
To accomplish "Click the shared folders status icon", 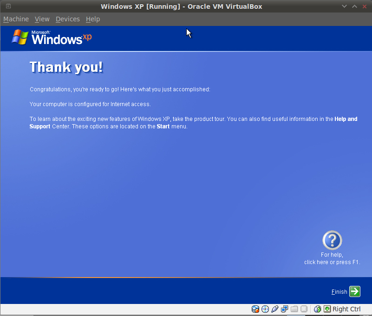I will [x=294, y=309].
